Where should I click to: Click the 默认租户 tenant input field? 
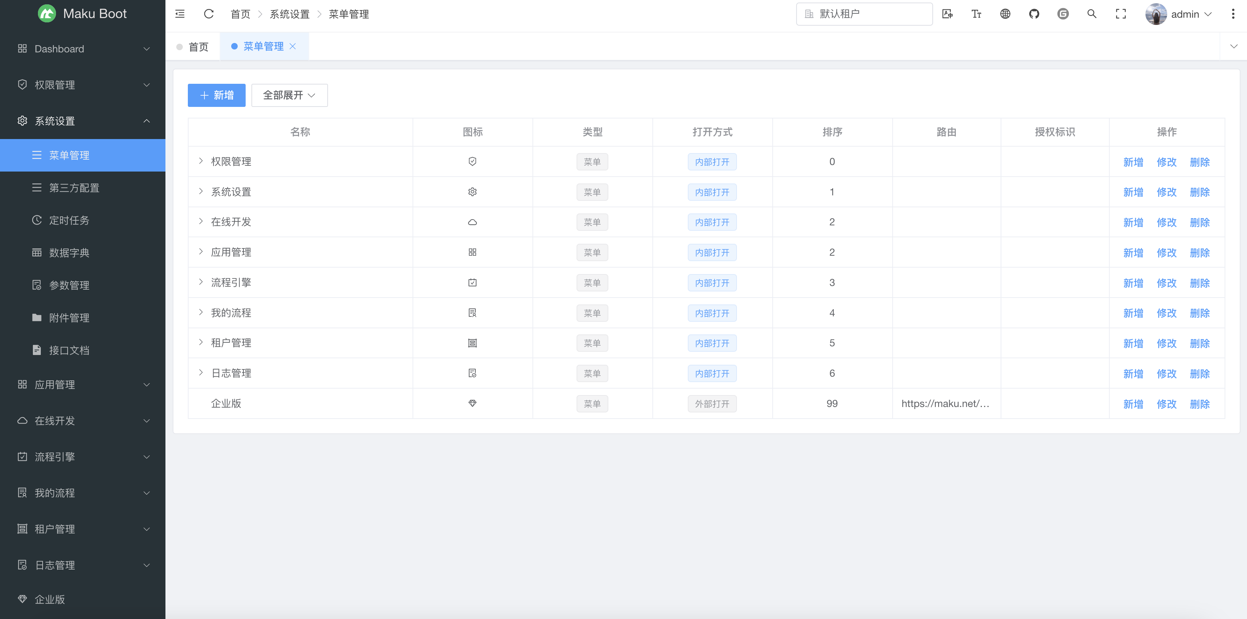coord(864,14)
